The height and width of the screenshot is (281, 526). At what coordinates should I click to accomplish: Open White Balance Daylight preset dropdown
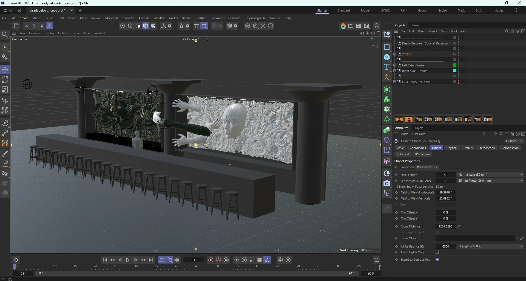490,246
